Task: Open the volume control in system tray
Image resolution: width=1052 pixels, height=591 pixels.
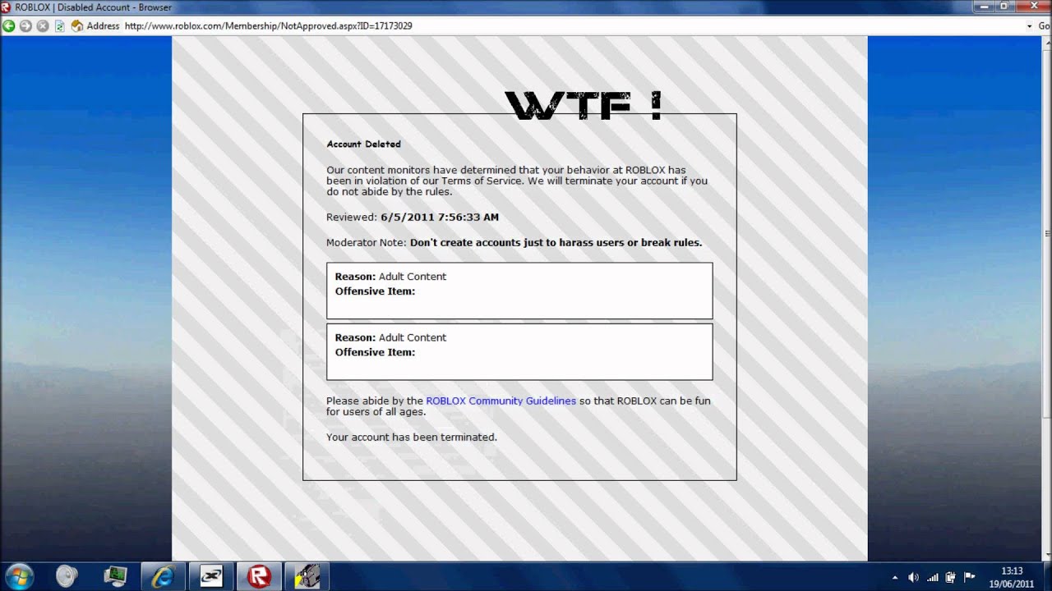Action: coord(913,577)
